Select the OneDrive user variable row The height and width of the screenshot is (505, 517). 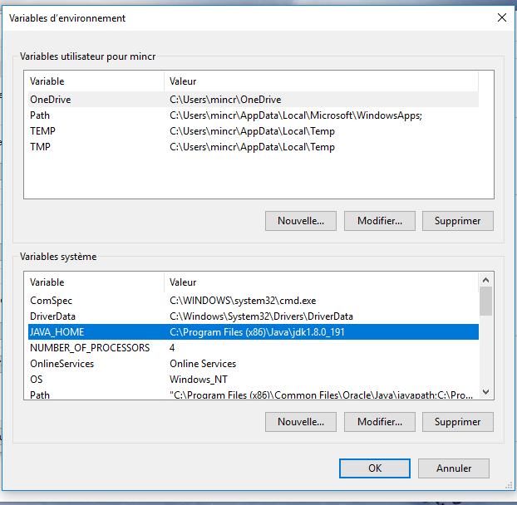(x=50, y=100)
